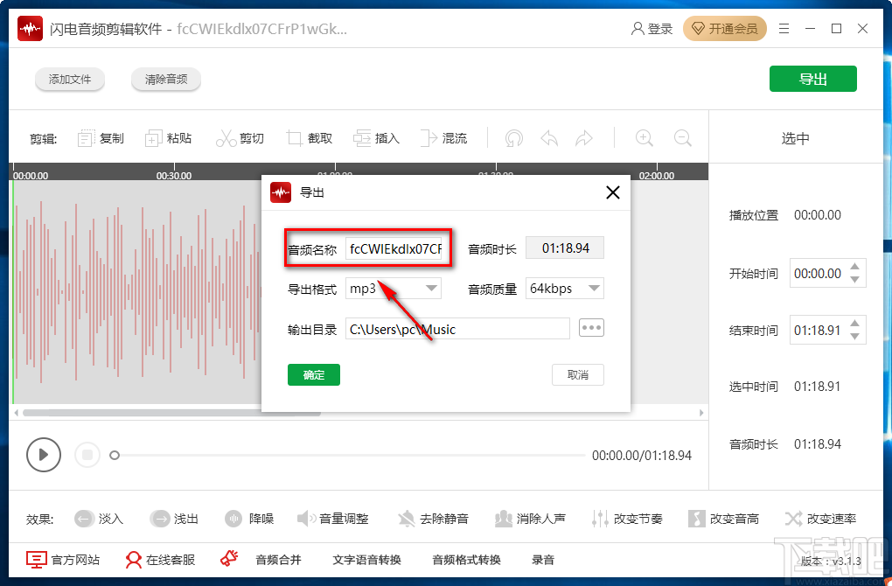The image size is (892, 586).
Task: Open Audio Format Conversion (音频格式转换)
Action: click(466, 560)
